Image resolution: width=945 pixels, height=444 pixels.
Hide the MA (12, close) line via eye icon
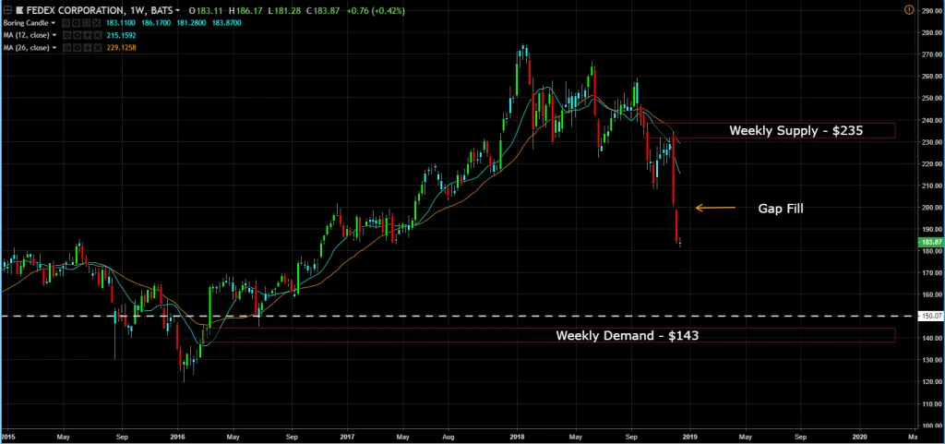click(66, 35)
